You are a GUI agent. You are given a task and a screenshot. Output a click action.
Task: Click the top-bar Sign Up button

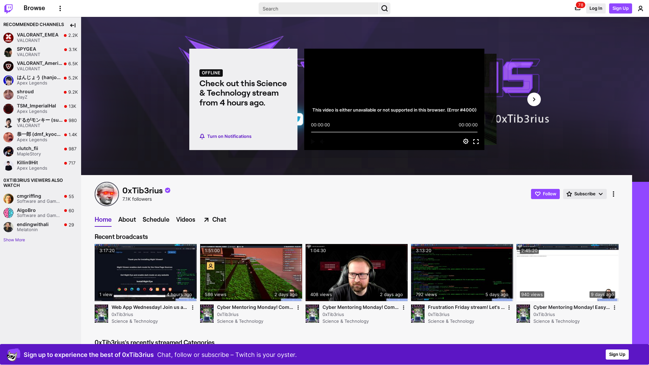tap(621, 8)
